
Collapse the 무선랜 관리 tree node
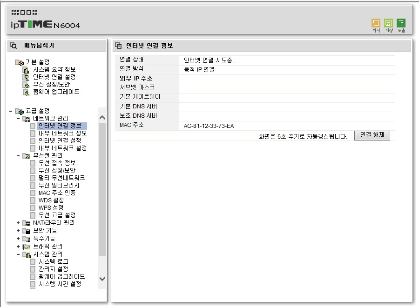click(x=18, y=156)
